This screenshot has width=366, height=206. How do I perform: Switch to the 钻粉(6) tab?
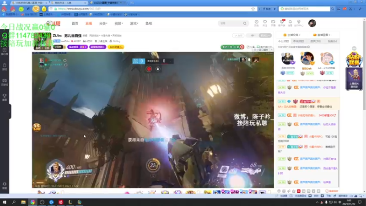(x=332, y=41)
